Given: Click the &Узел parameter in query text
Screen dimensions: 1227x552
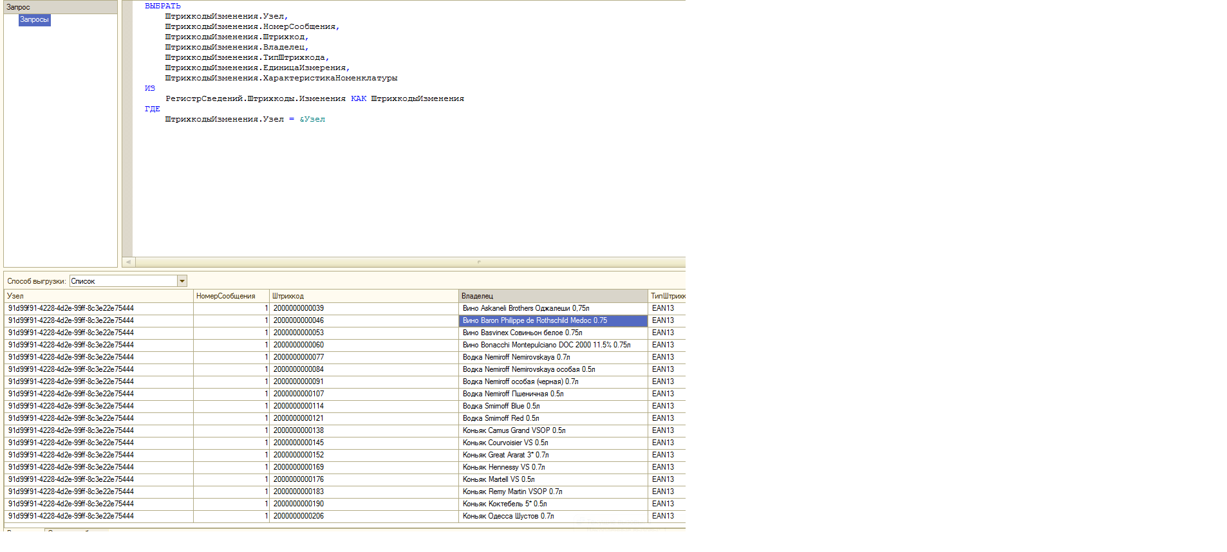Looking at the screenshot, I should [x=312, y=119].
